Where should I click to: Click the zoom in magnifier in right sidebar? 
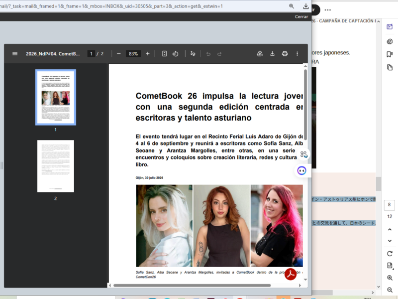(x=390, y=278)
